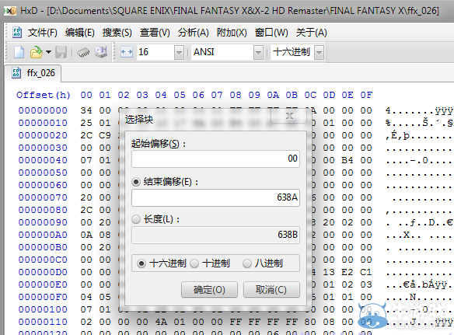
Task: Click hex byte 34 in first row
Action: pos(86,110)
